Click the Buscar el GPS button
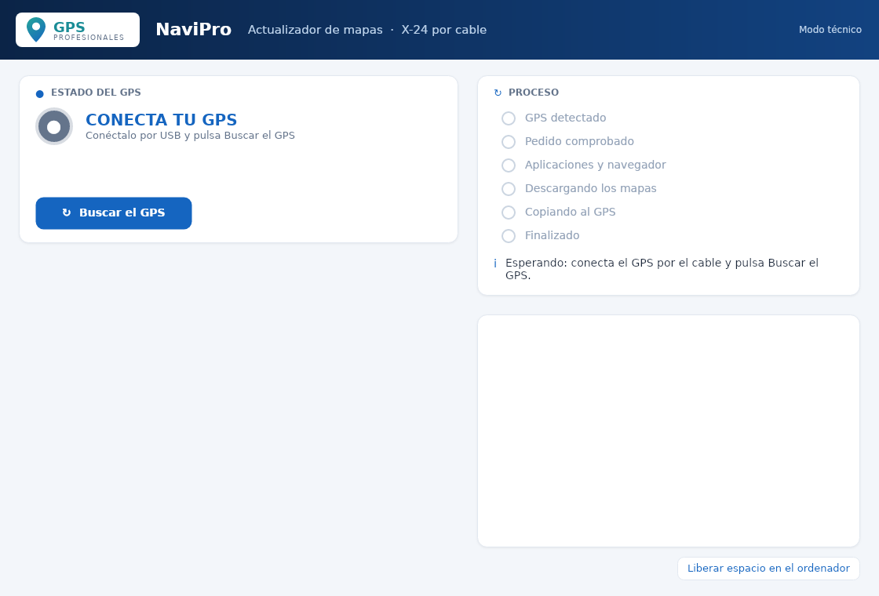The width and height of the screenshot is (879, 596). click(x=114, y=213)
